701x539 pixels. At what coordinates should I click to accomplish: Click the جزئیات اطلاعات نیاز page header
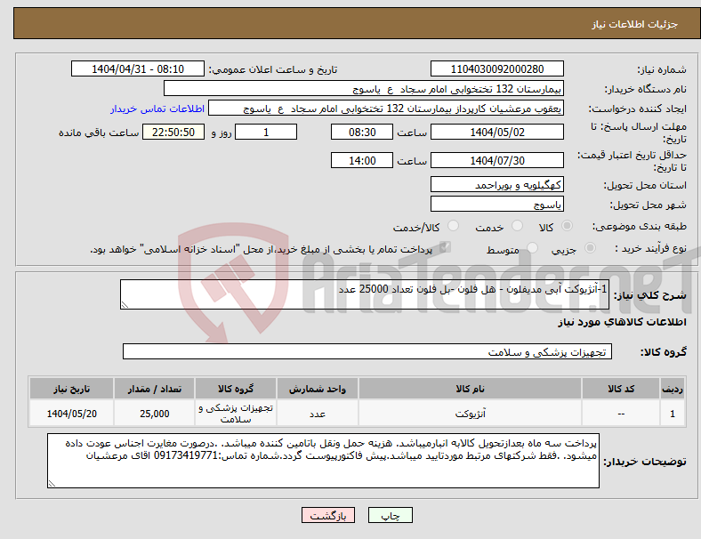click(635, 24)
